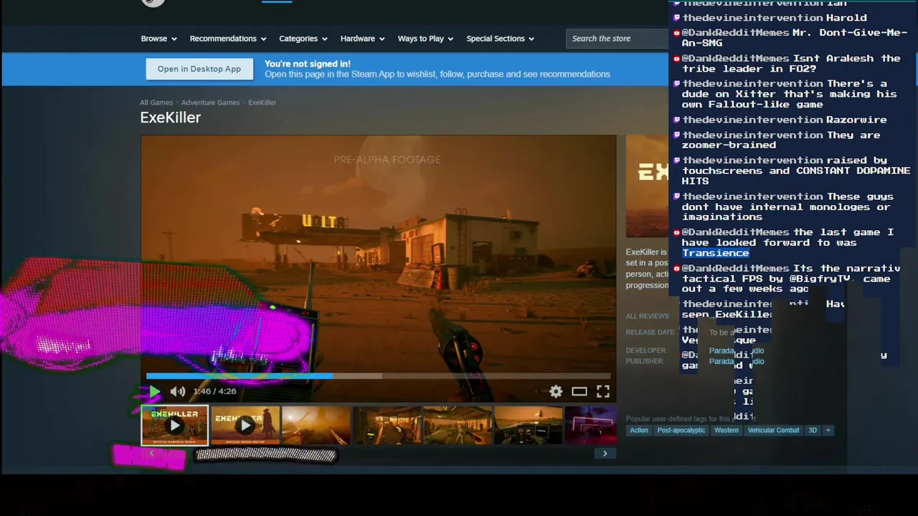Screen dimensions: 918x516
Task: Select the fourth screenshot thumbnail
Action: (387, 426)
